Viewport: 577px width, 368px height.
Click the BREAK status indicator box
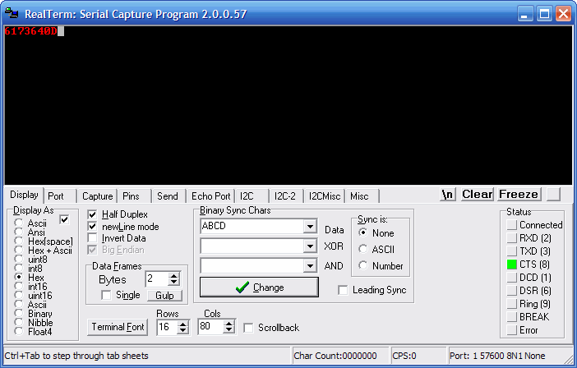(x=512, y=317)
